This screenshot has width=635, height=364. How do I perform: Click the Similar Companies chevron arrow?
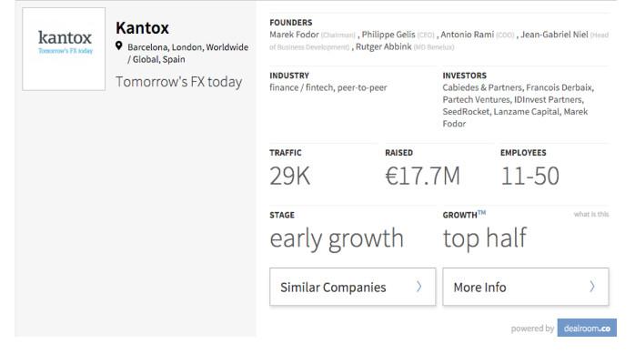[419, 287]
